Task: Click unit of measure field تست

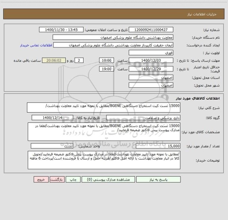Action: click(52, 146)
